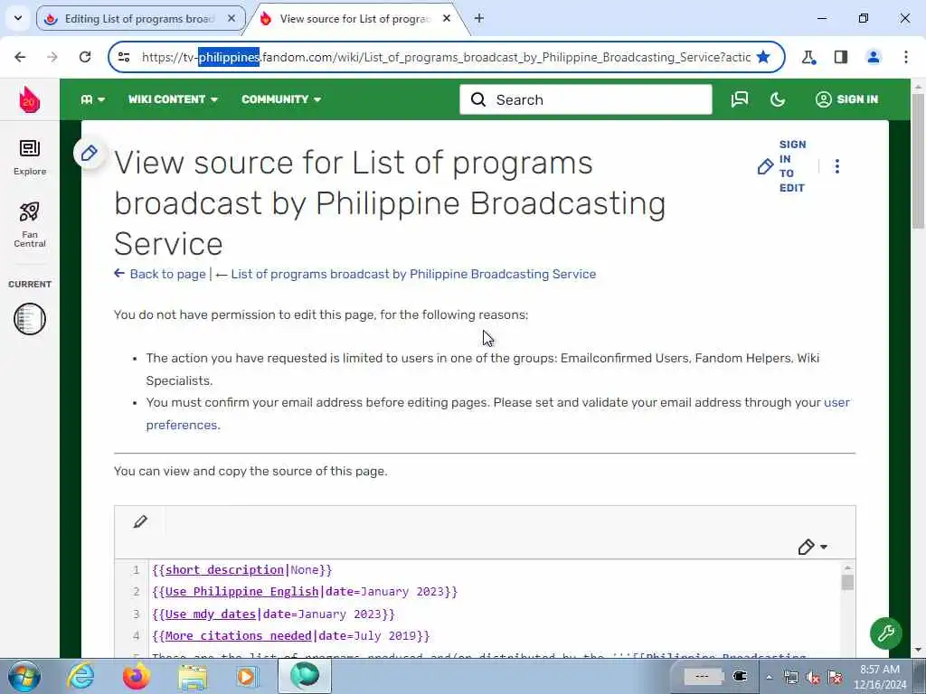Click the Use Philippine English template link

pyautogui.click(x=241, y=591)
